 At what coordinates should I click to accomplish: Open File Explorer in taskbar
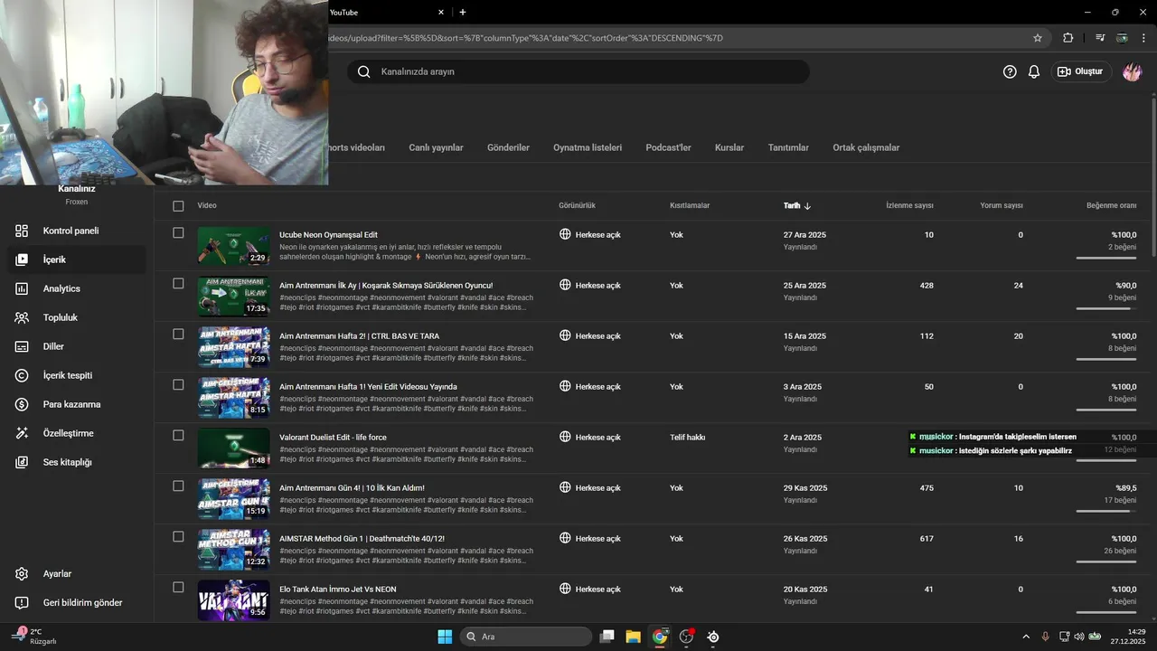point(633,637)
